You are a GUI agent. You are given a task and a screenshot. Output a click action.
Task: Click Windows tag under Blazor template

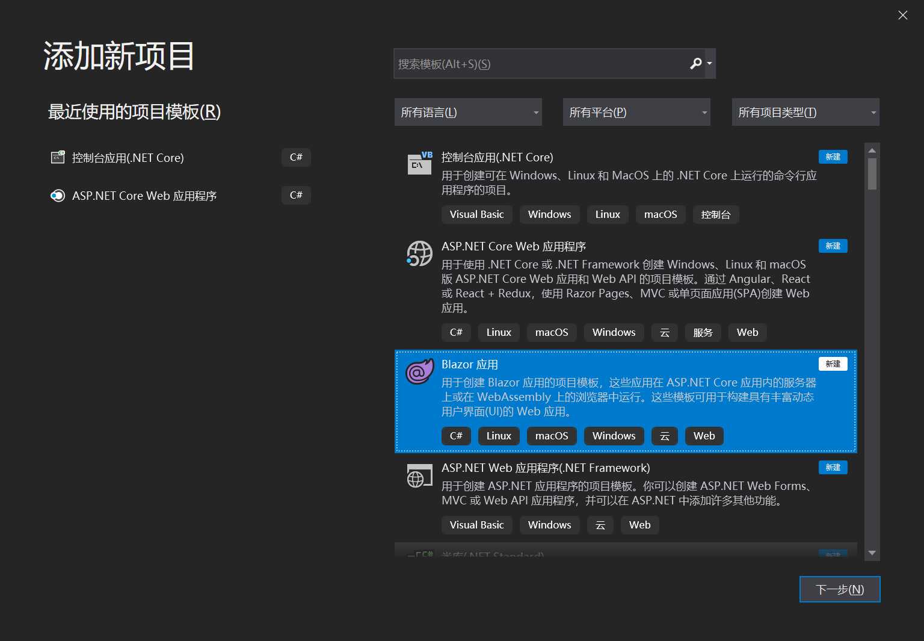click(614, 436)
